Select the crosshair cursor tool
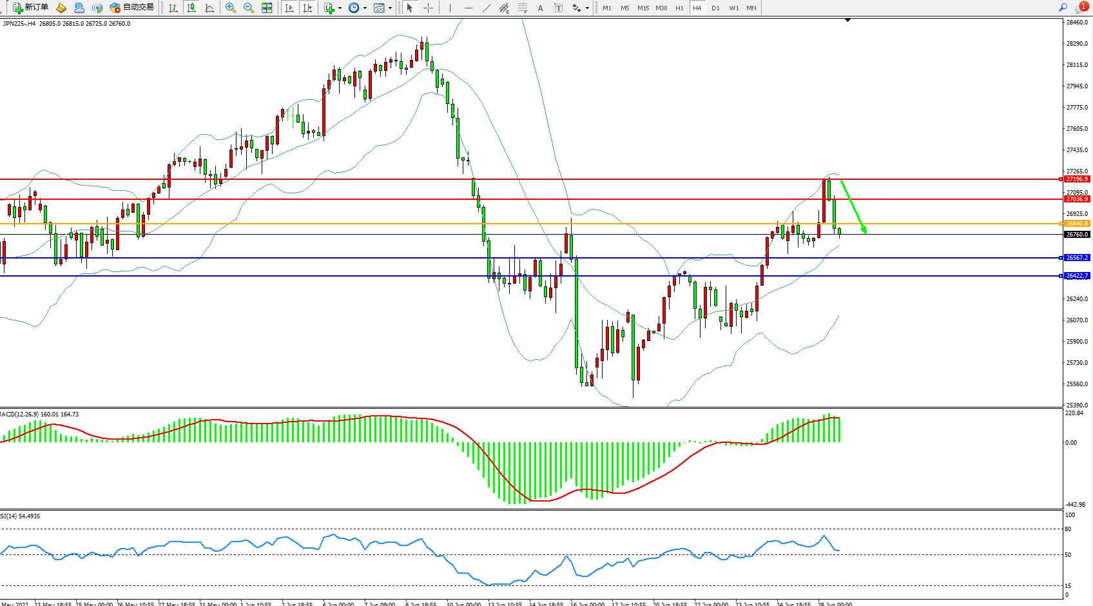The height and width of the screenshot is (606, 1093). (428, 8)
